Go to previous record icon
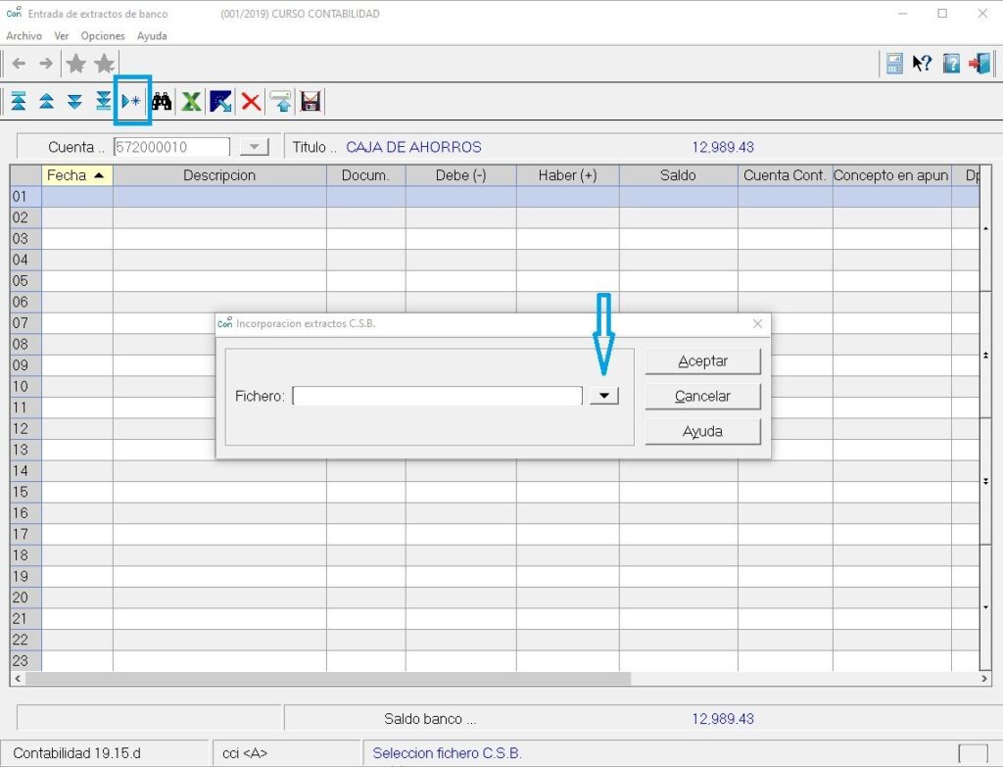The image size is (1003, 767). tap(47, 101)
